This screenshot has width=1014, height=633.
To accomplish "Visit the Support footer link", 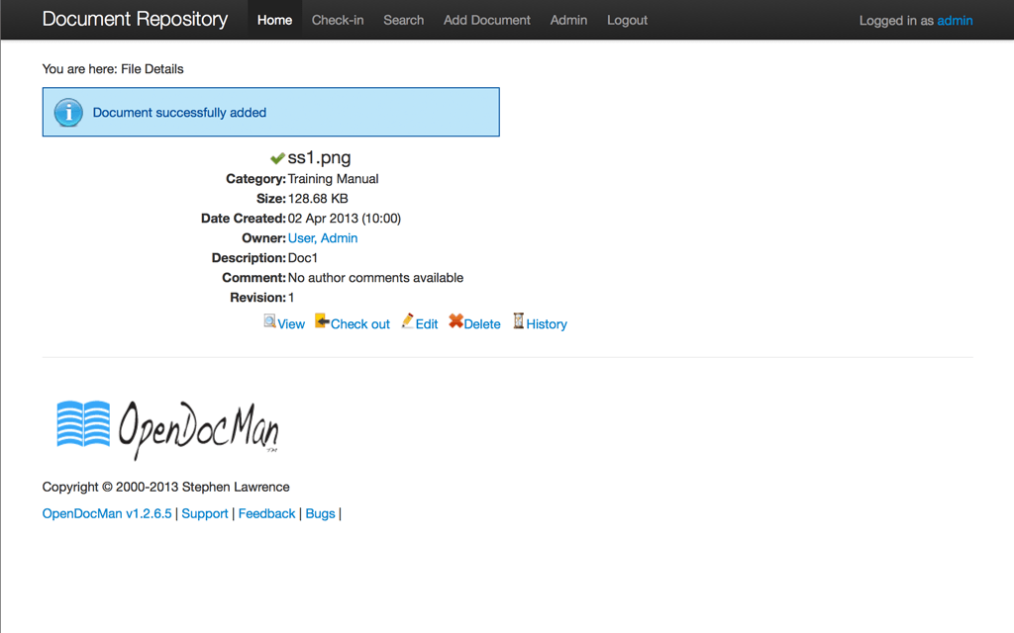I will [205, 513].
